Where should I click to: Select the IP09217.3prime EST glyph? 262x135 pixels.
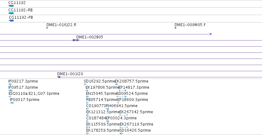tap(10, 84)
